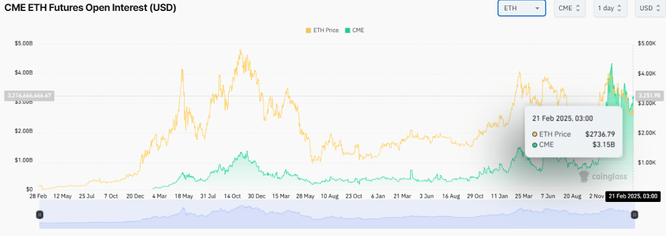Screen dimensions: 666x236
Task: Open the USD currency selector
Action: tap(650, 8)
